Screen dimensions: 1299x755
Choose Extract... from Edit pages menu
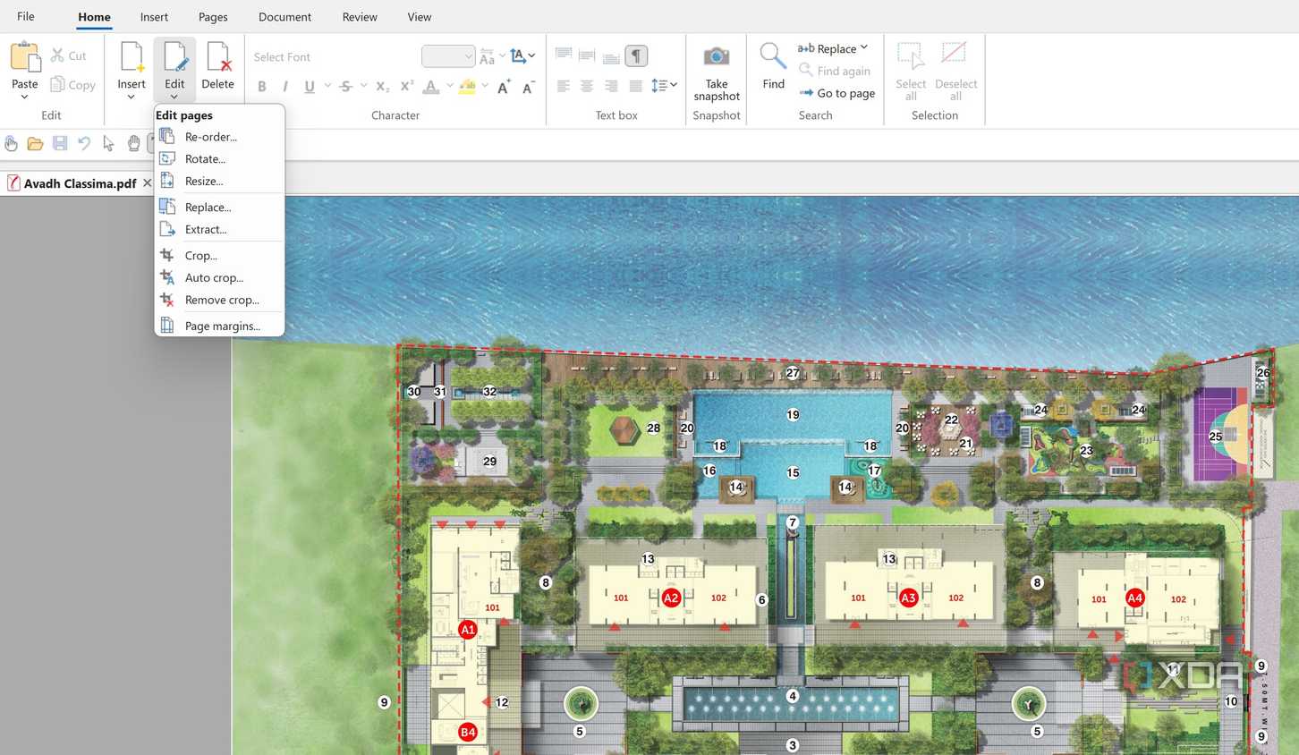[219, 229]
